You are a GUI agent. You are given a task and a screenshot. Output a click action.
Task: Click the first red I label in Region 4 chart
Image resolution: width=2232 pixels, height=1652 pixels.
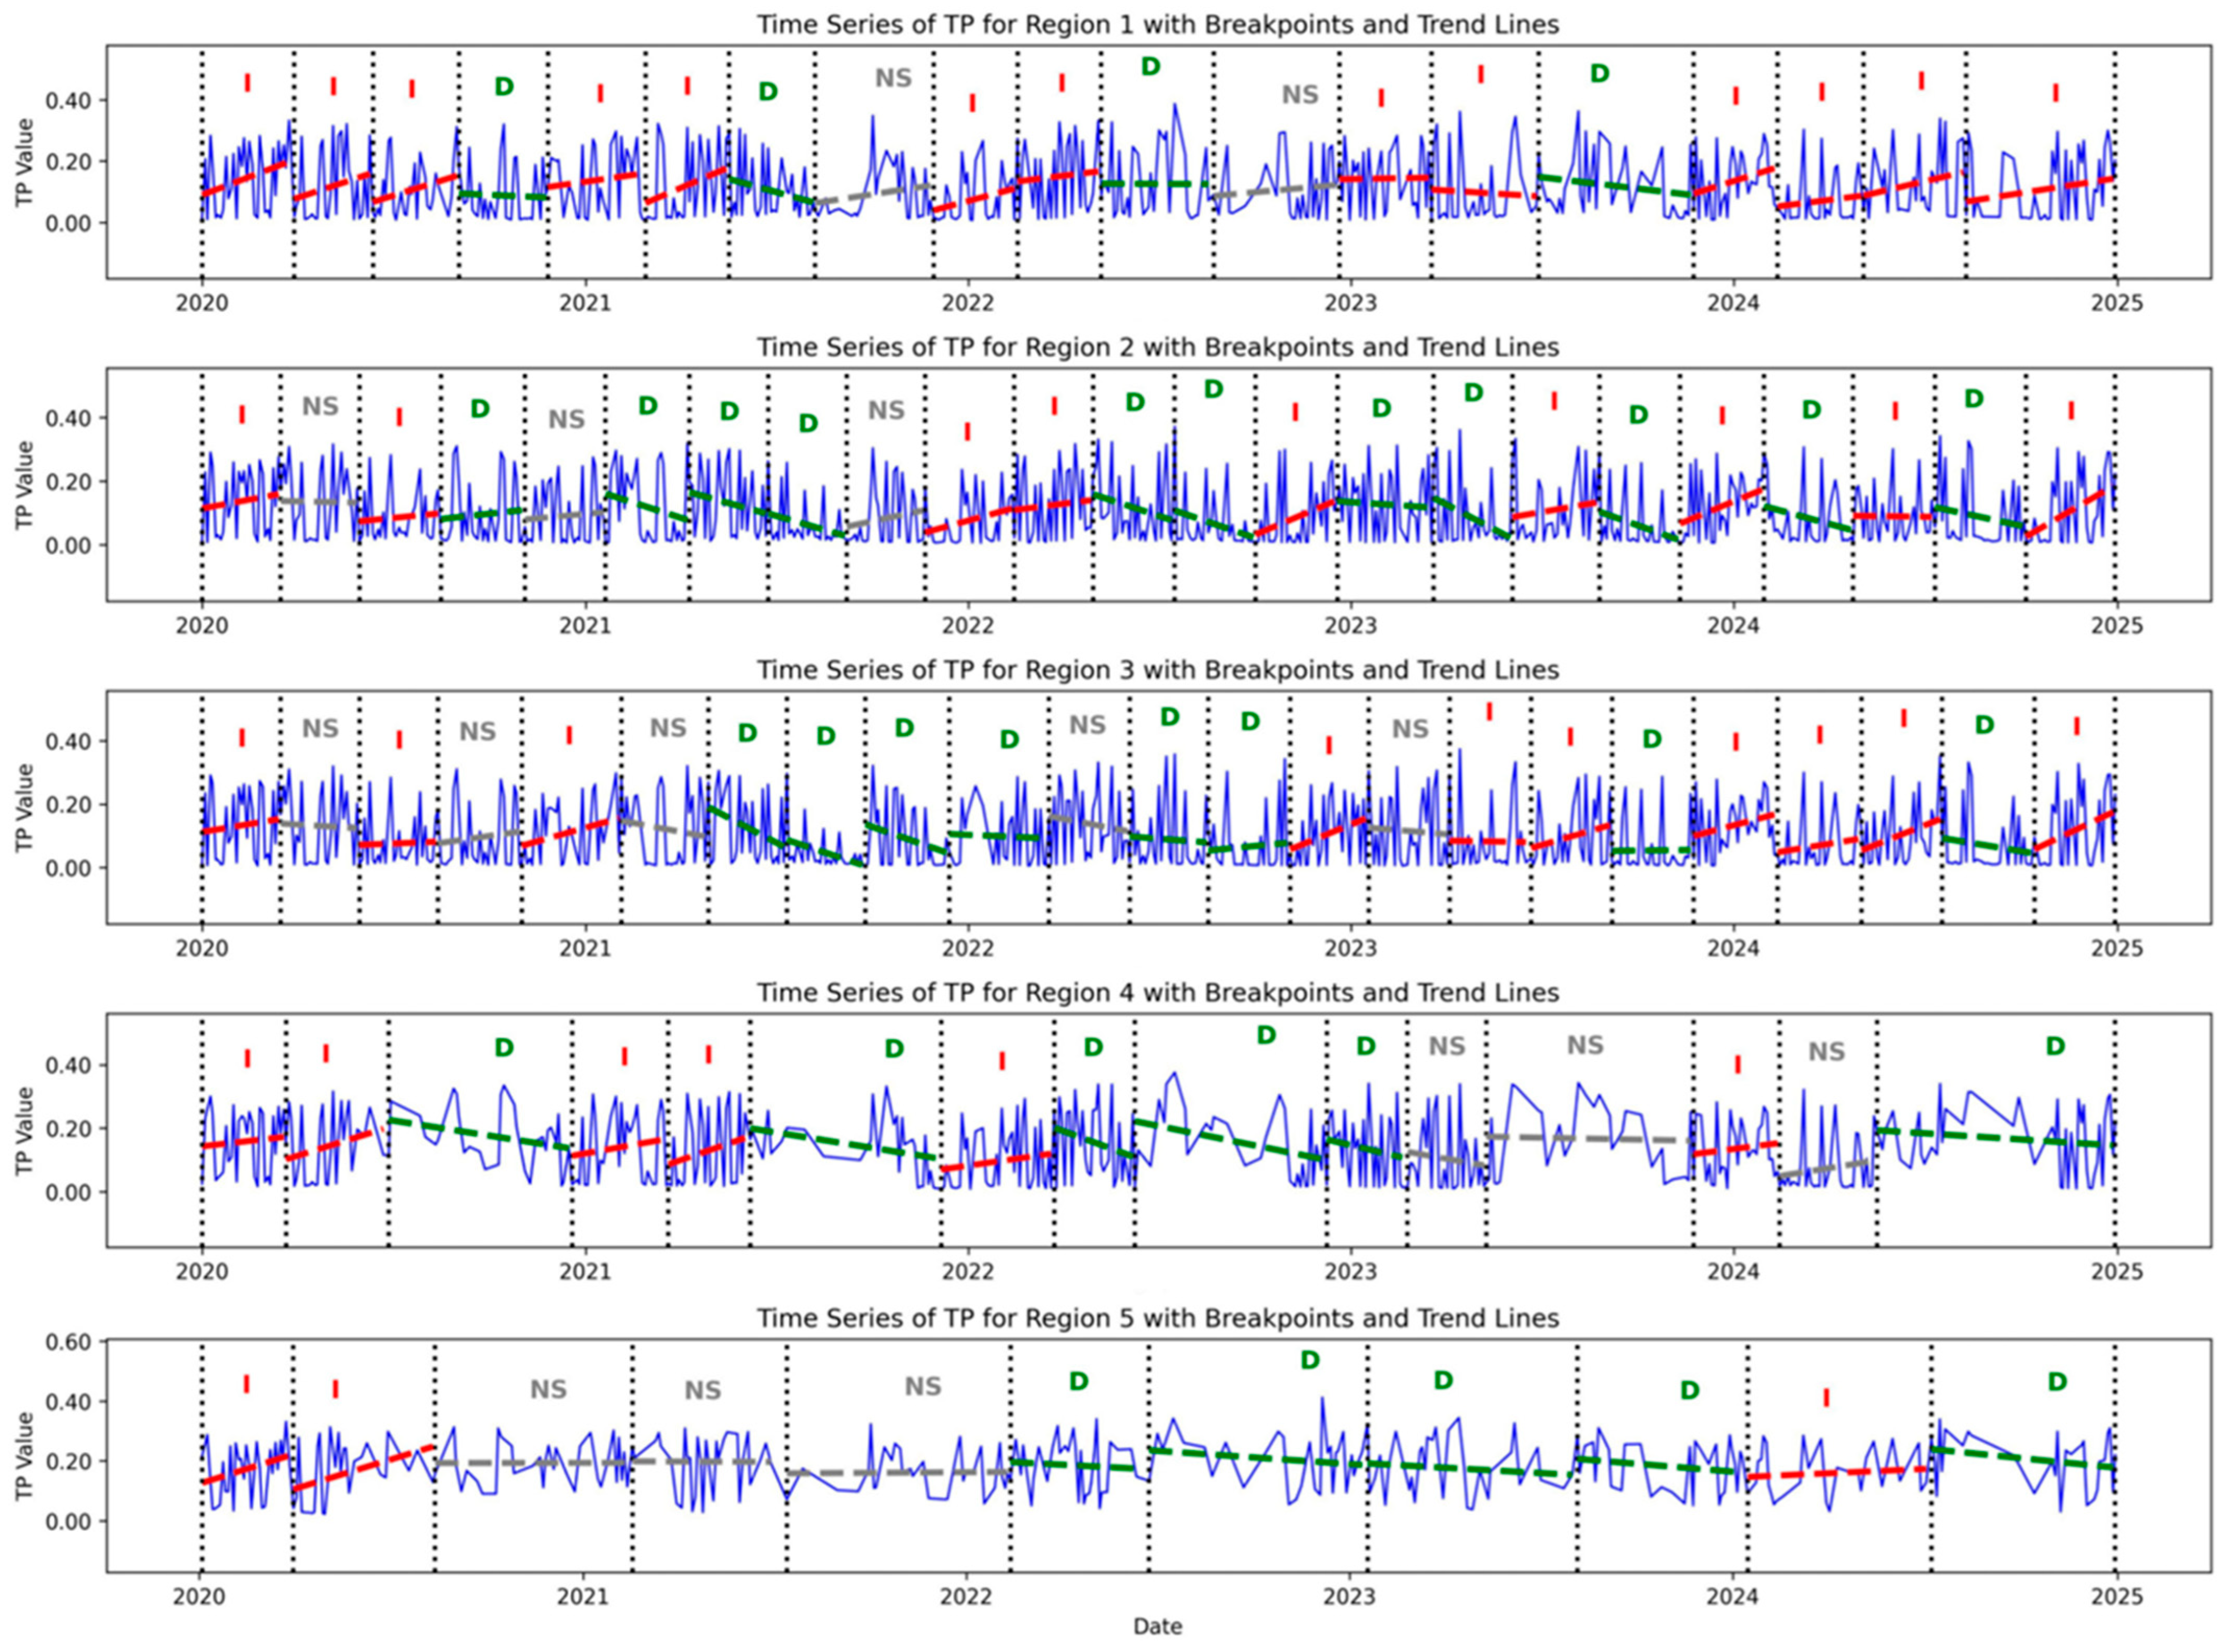(x=247, y=1058)
